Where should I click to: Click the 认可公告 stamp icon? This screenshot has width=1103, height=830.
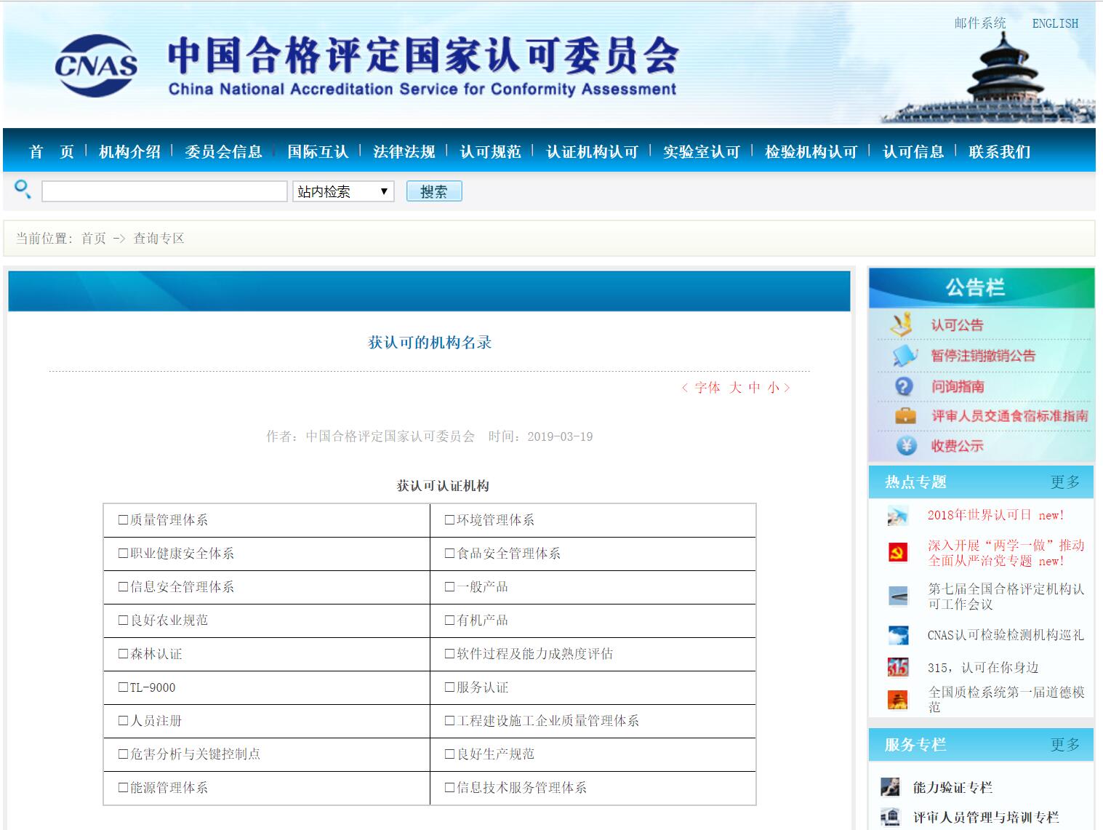point(902,324)
